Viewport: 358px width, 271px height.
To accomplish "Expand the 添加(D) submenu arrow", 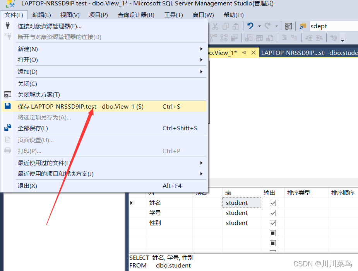I will tap(201, 72).
